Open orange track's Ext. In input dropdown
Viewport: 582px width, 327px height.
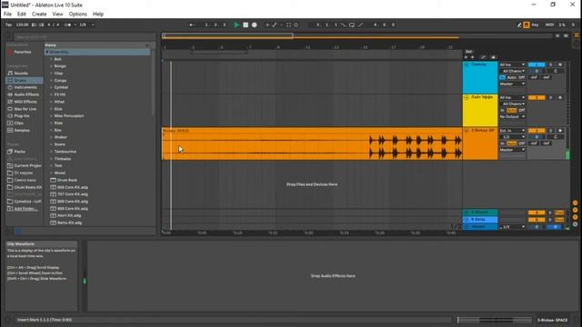[x=512, y=131]
